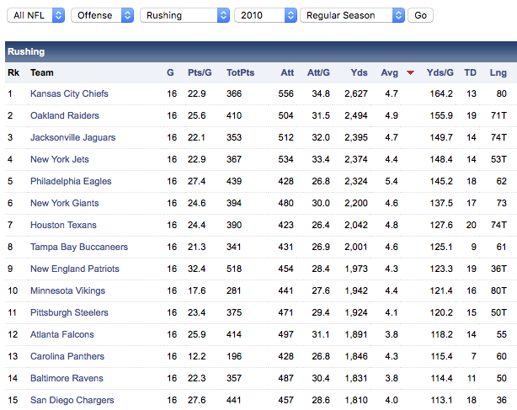Open the Baltimore Ravens team link

[67, 378]
